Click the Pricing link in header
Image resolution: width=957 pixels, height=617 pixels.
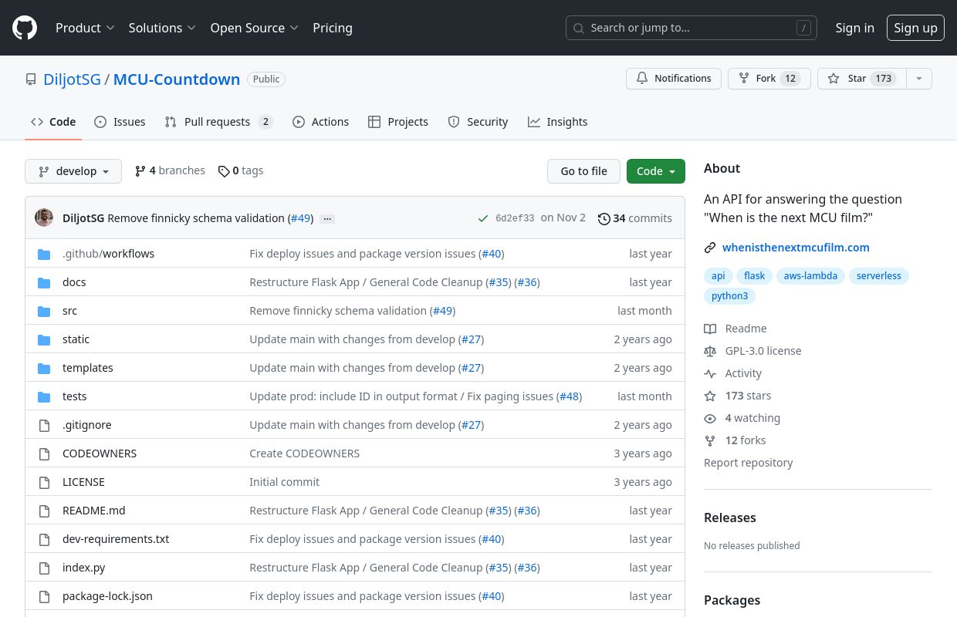[333, 28]
